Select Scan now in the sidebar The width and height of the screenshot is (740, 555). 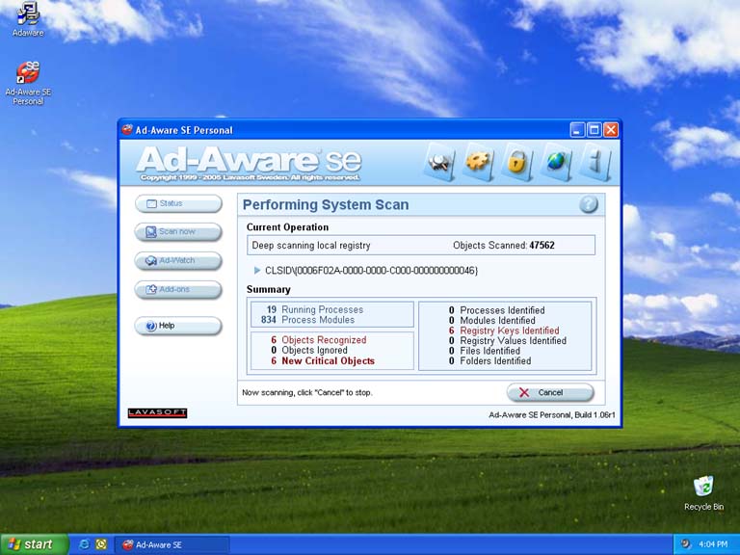coord(178,232)
